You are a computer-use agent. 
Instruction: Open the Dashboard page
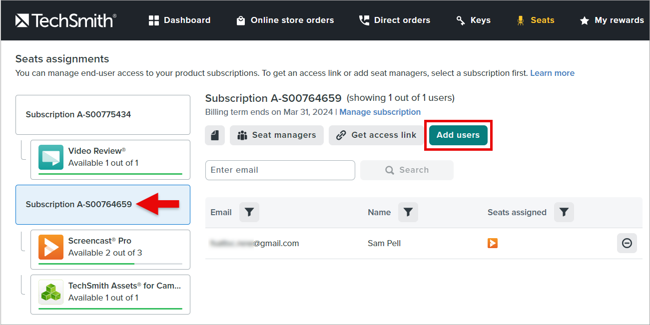tap(180, 20)
